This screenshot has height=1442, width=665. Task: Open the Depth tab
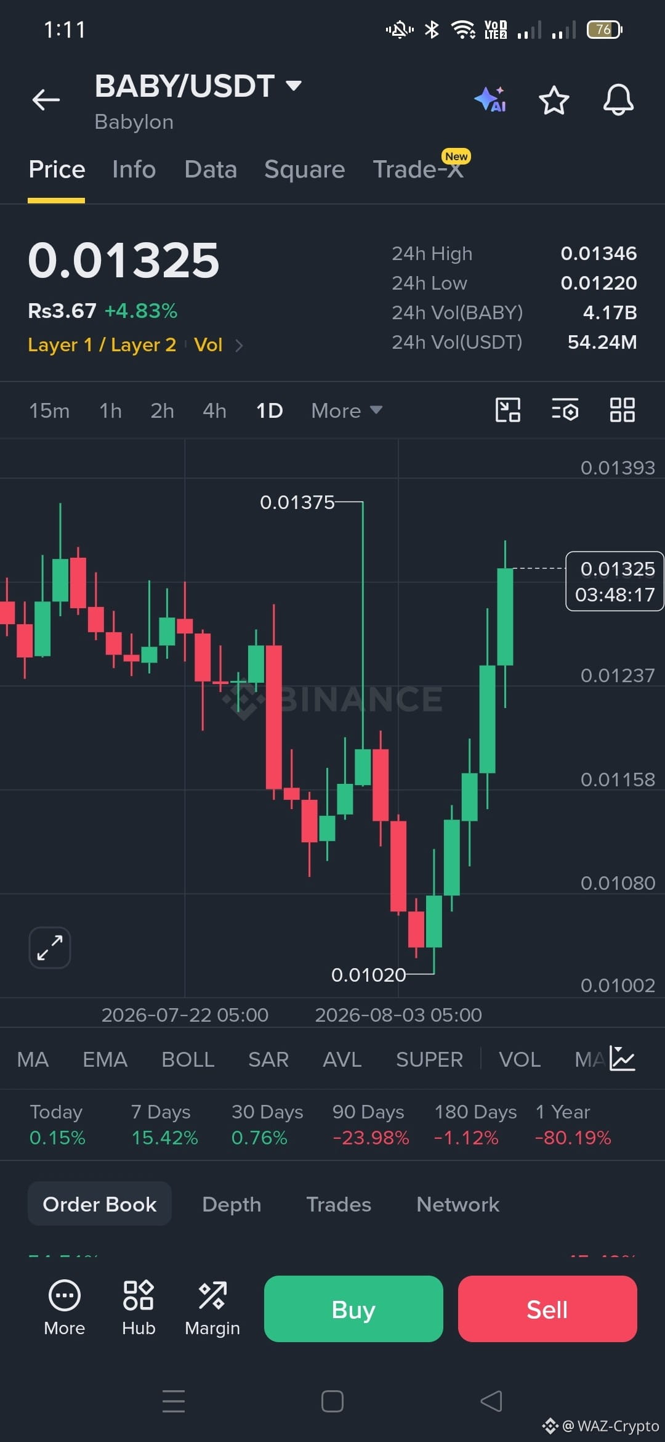pos(232,1204)
